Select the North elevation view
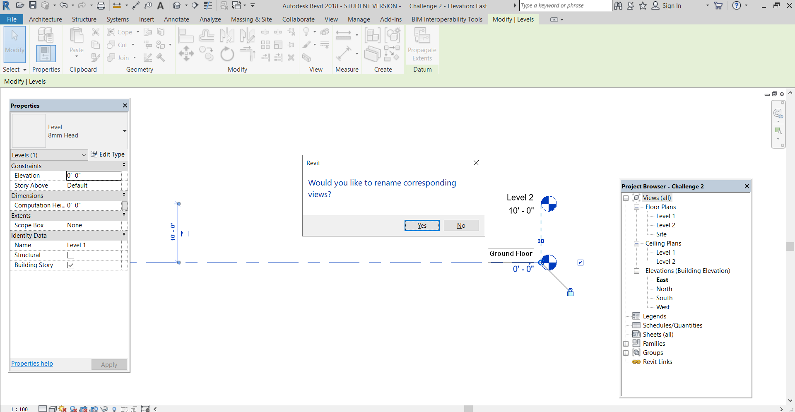 pyautogui.click(x=664, y=289)
